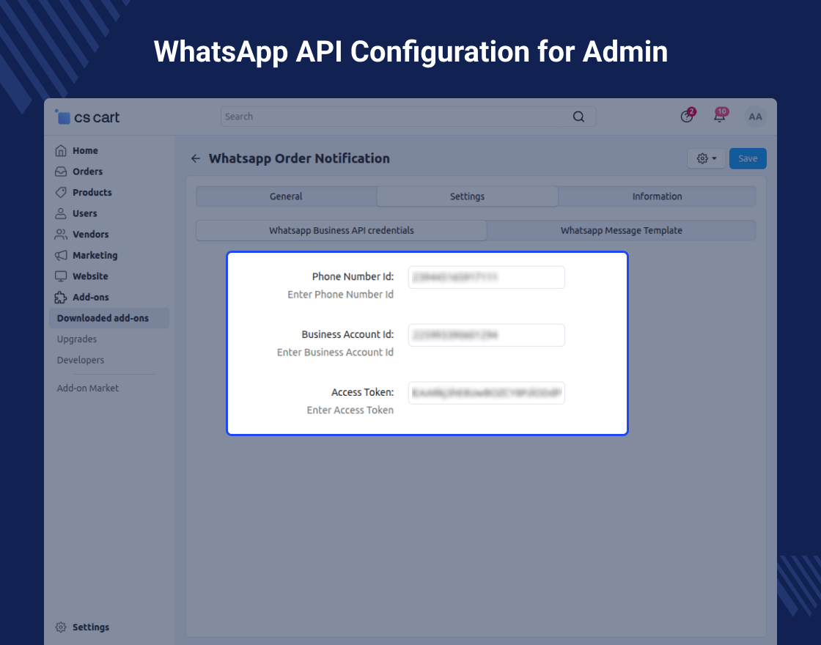Open Orders in the sidebar
Screen dimensions: 821x645
(87, 172)
